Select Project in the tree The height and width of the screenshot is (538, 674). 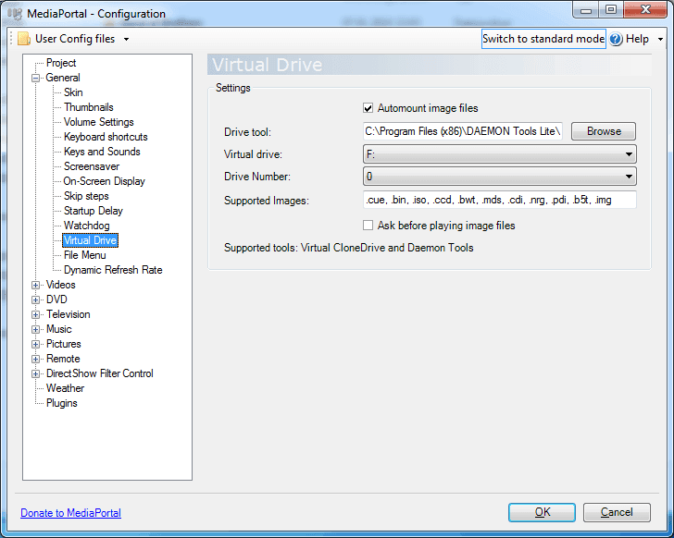click(61, 63)
